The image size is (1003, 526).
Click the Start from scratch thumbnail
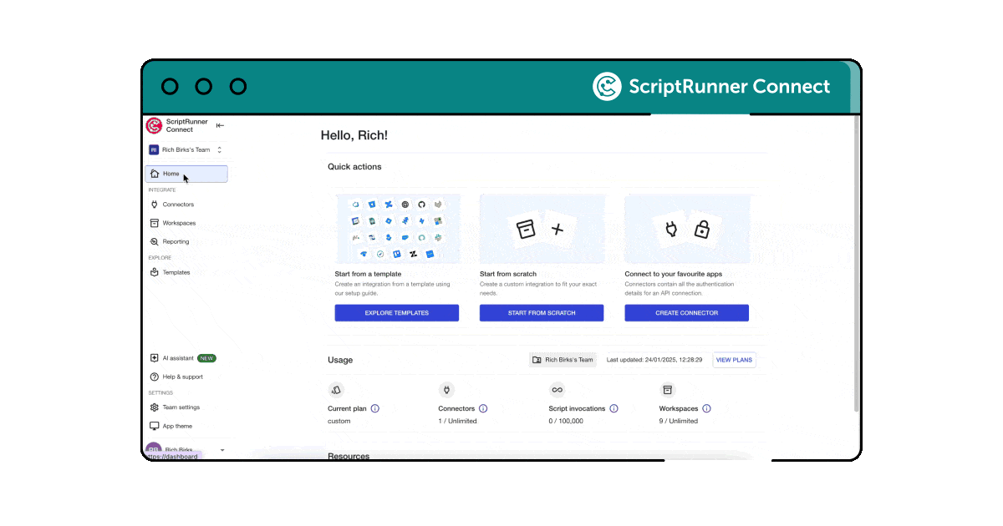542,229
